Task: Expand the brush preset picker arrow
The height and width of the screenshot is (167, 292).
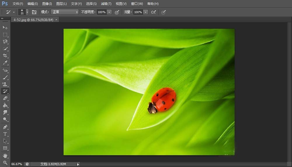Action: (x=27, y=12)
